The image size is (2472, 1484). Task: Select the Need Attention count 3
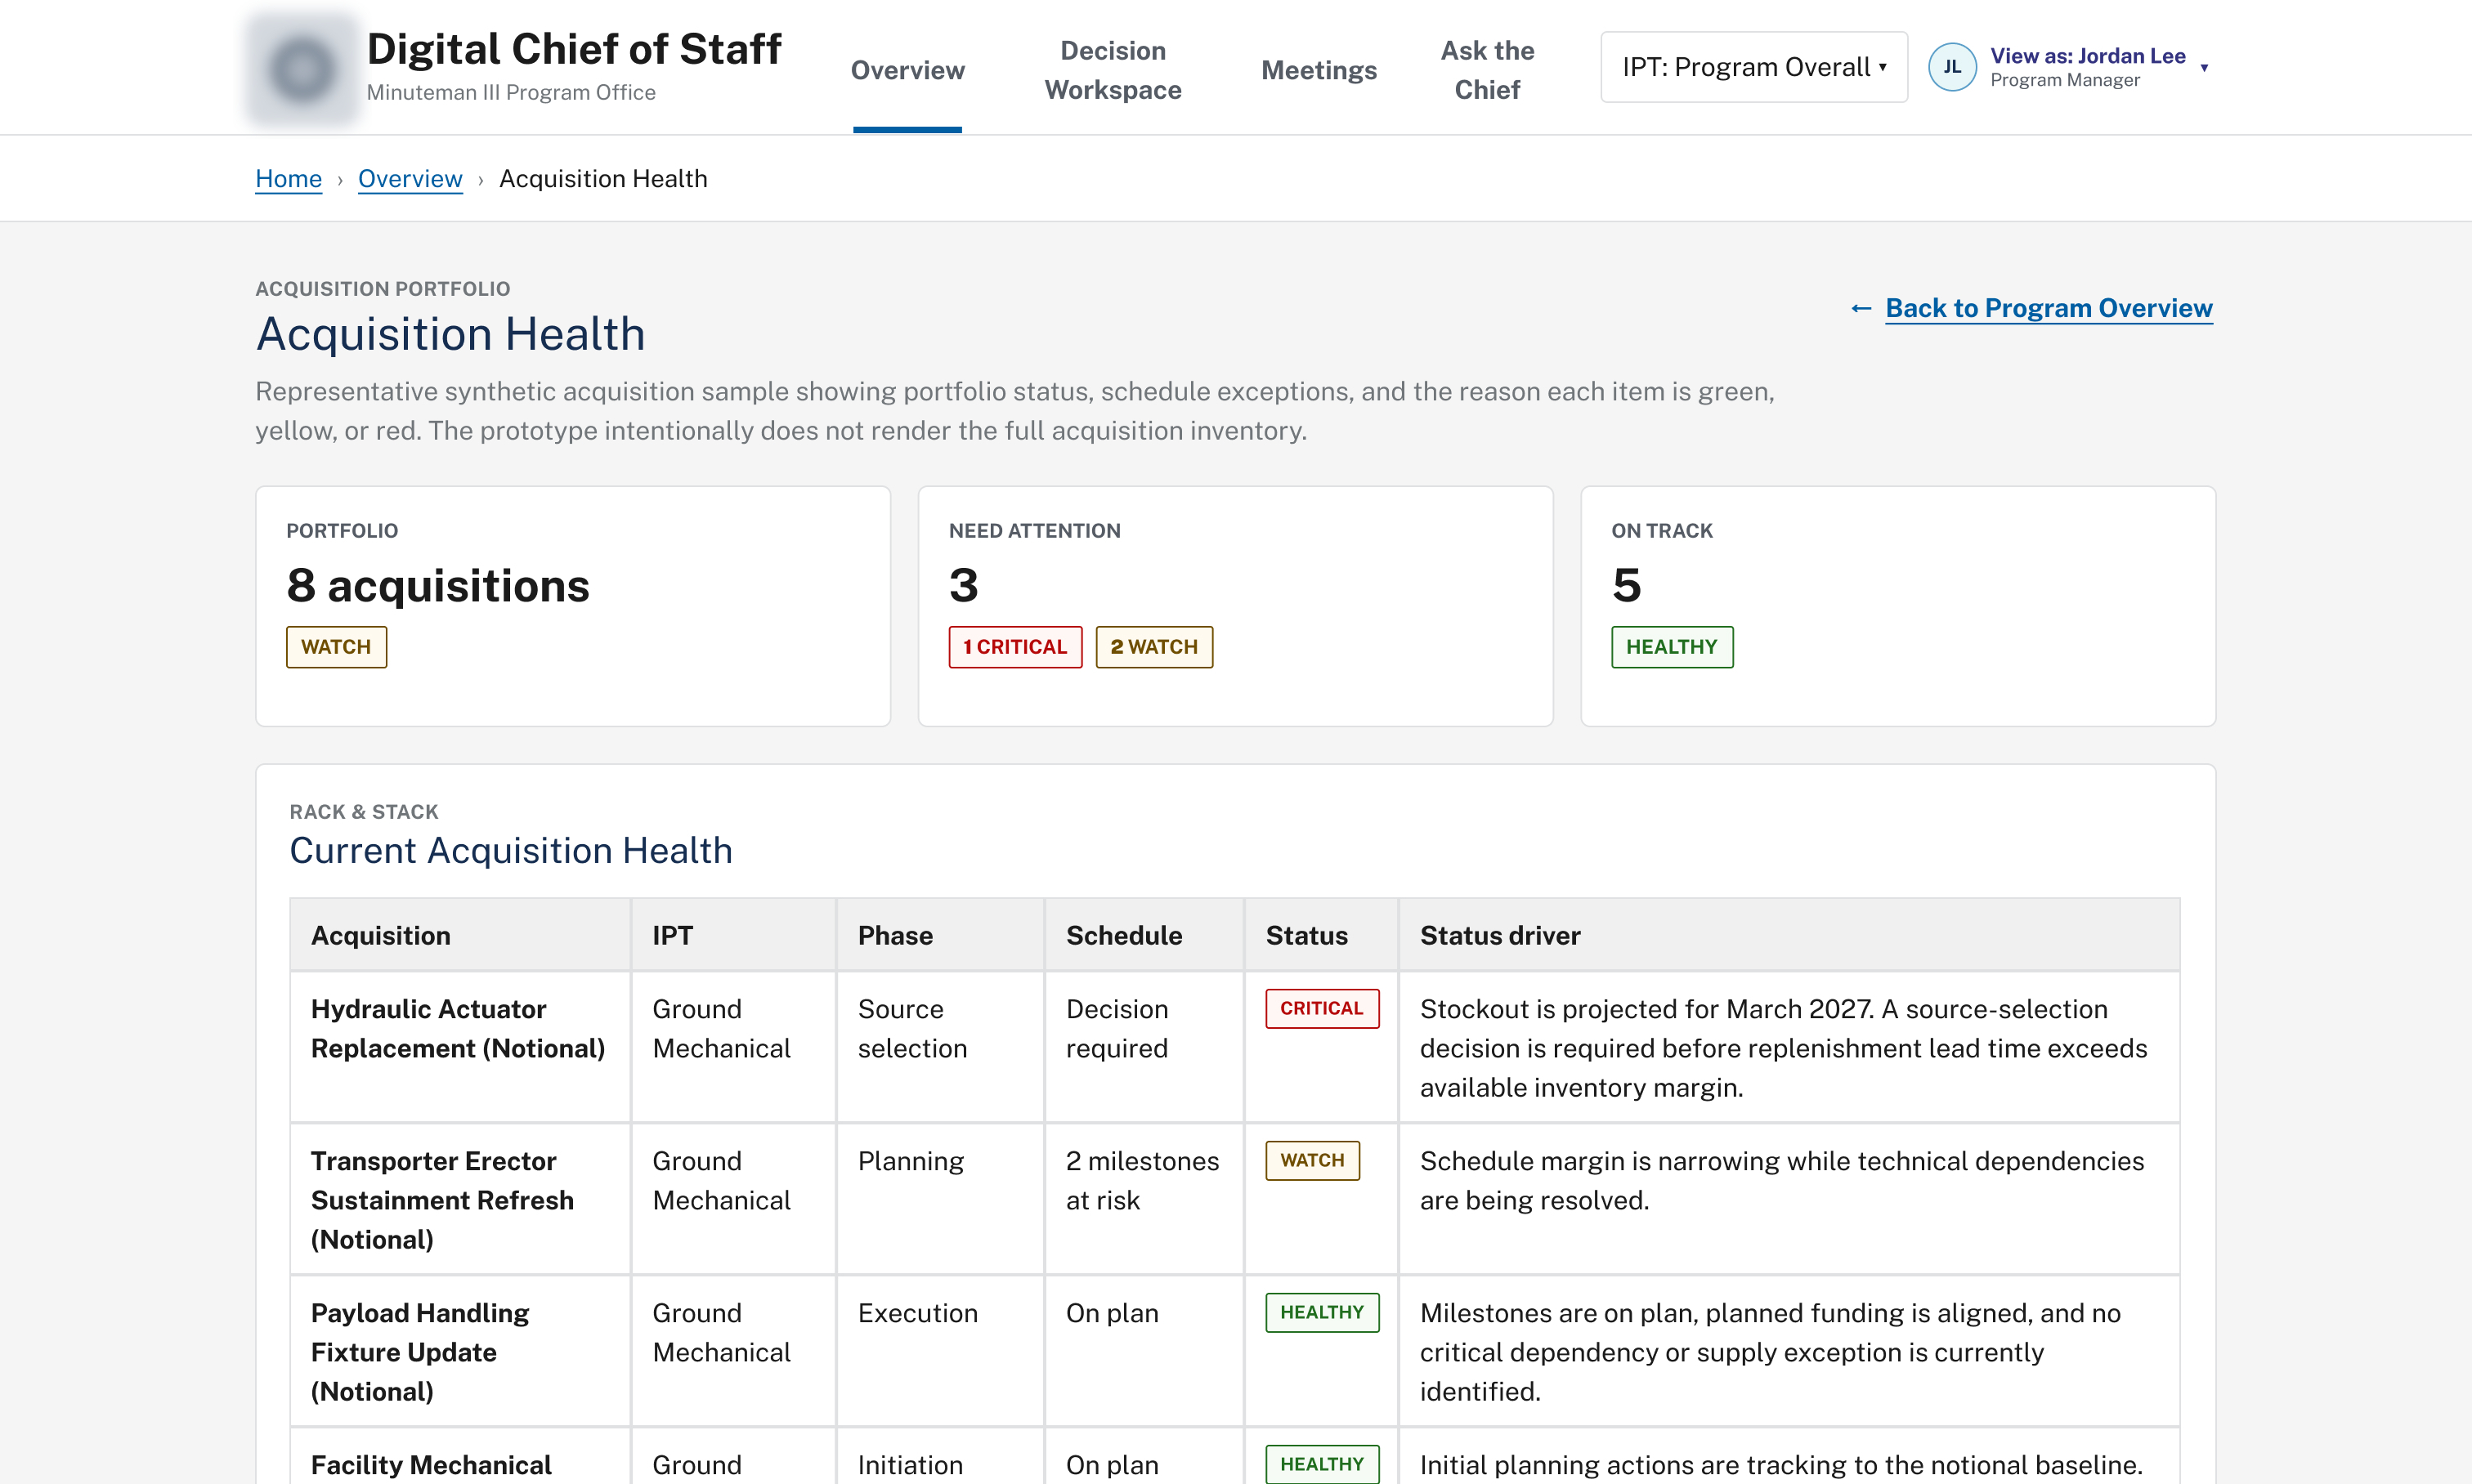[x=964, y=585]
